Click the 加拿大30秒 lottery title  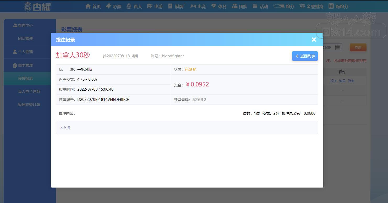73,55
